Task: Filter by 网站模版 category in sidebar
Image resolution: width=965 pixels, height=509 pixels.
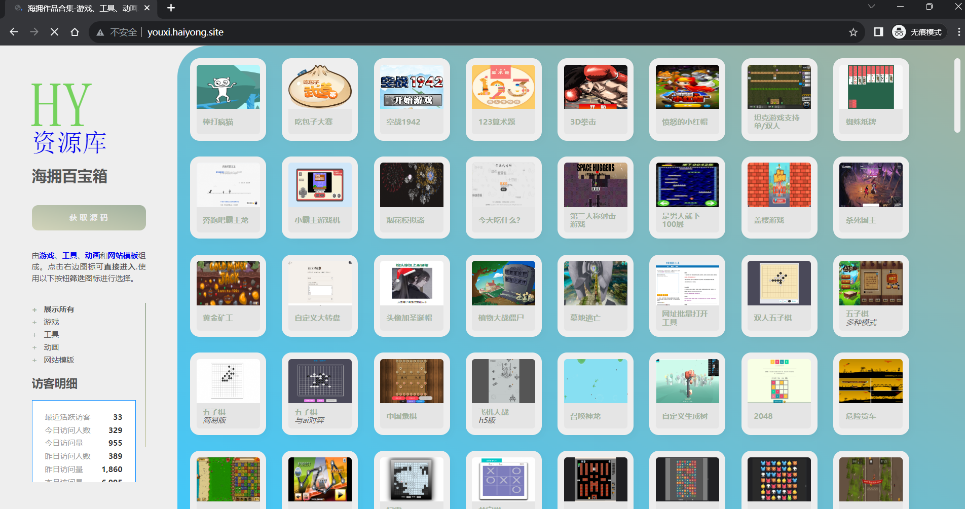Action: point(59,360)
